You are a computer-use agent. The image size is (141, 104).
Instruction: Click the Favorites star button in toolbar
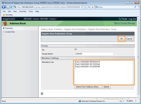point(8,15)
